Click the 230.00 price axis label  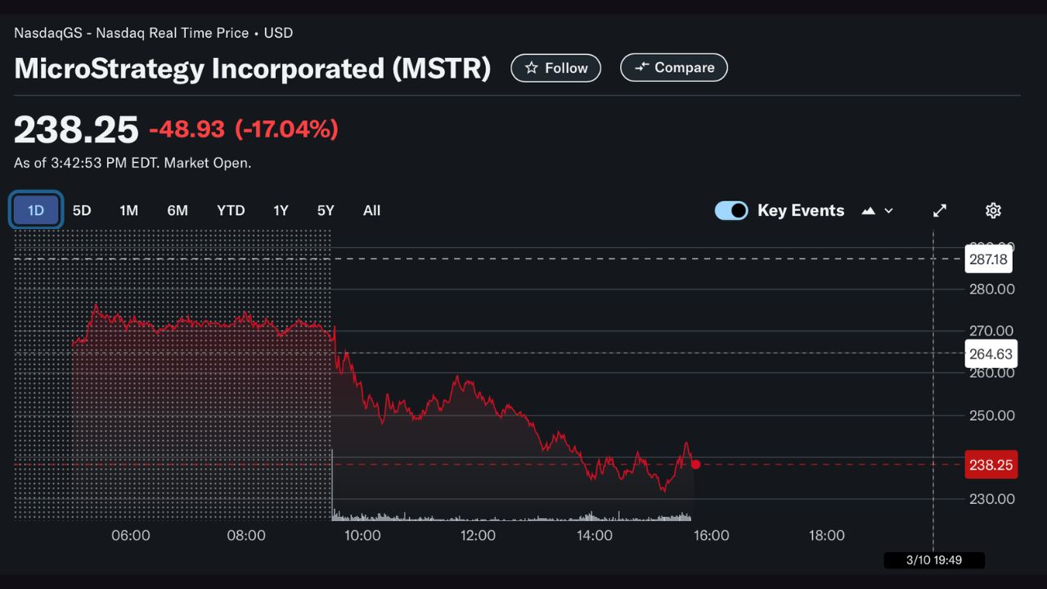(991, 499)
